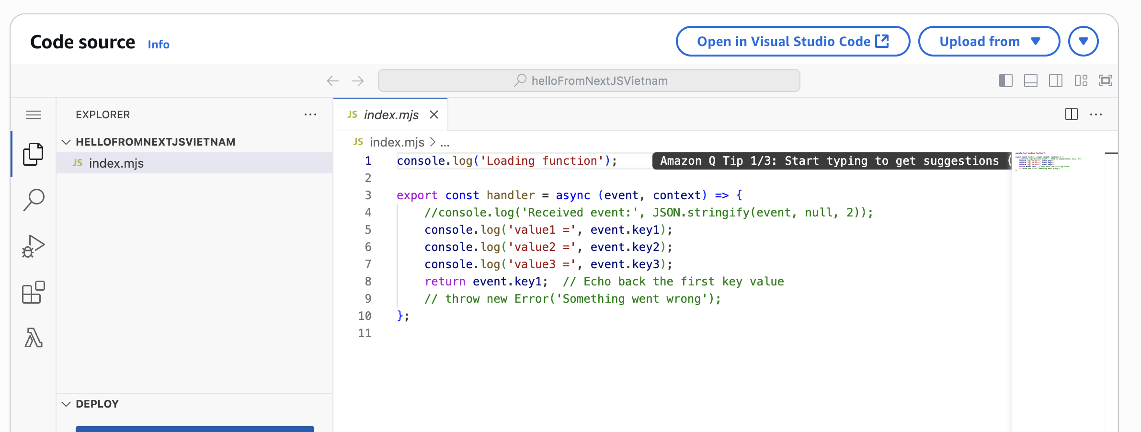Screen dimensions: 1141x432
Task: Split the editor to the right
Action: [x=1071, y=114]
